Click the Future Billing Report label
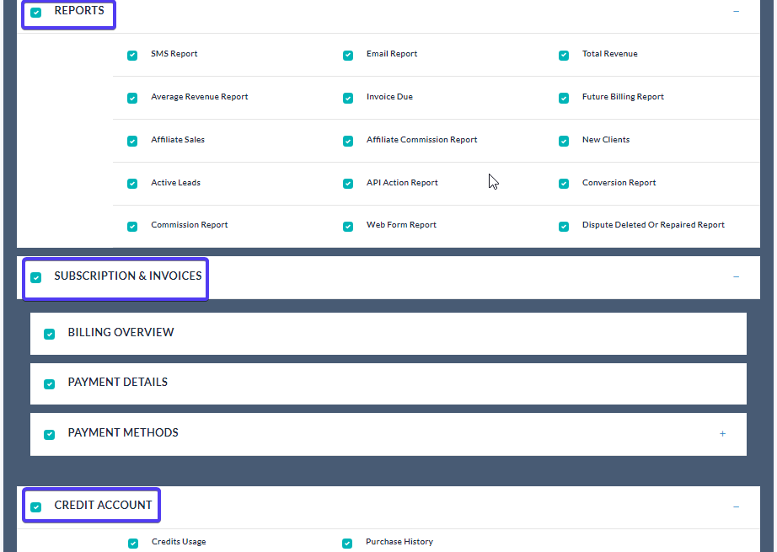 (x=623, y=97)
